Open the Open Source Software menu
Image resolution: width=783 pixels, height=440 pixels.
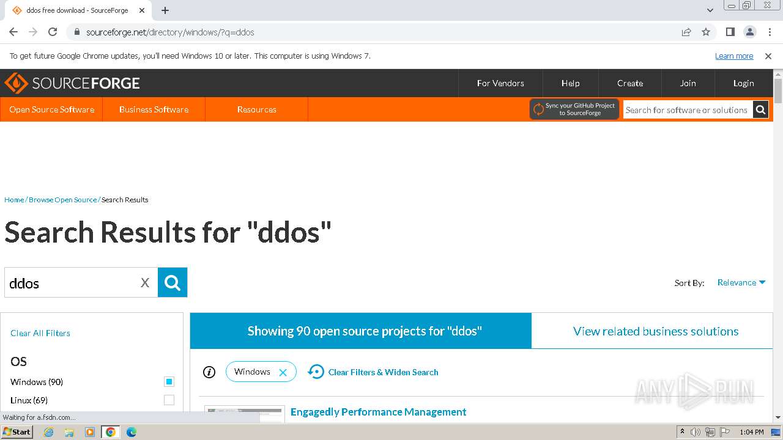pyautogui.click(x=51, y=109)
